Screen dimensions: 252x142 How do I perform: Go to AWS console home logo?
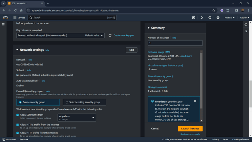[x=6, y=17]
